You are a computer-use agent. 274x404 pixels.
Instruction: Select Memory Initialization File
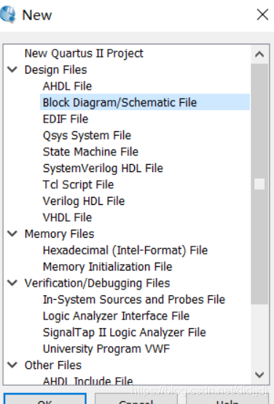coord(107,267)
